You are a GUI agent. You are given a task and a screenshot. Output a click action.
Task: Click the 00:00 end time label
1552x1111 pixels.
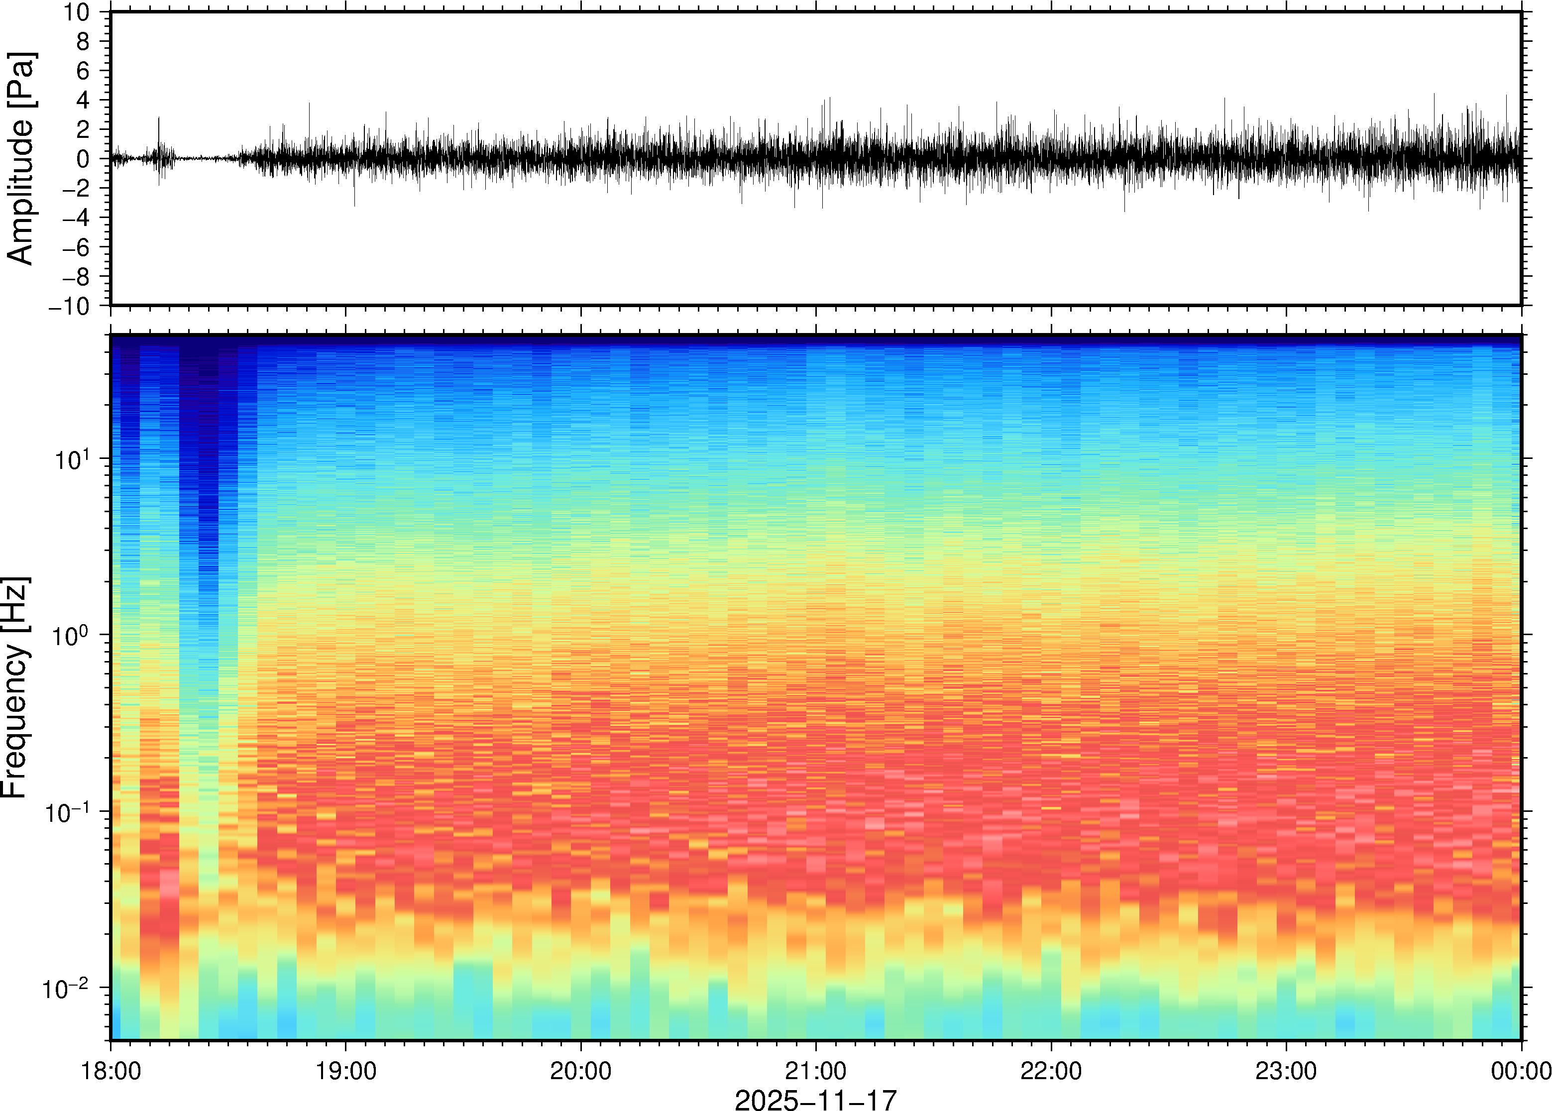coord(1521,1071)
